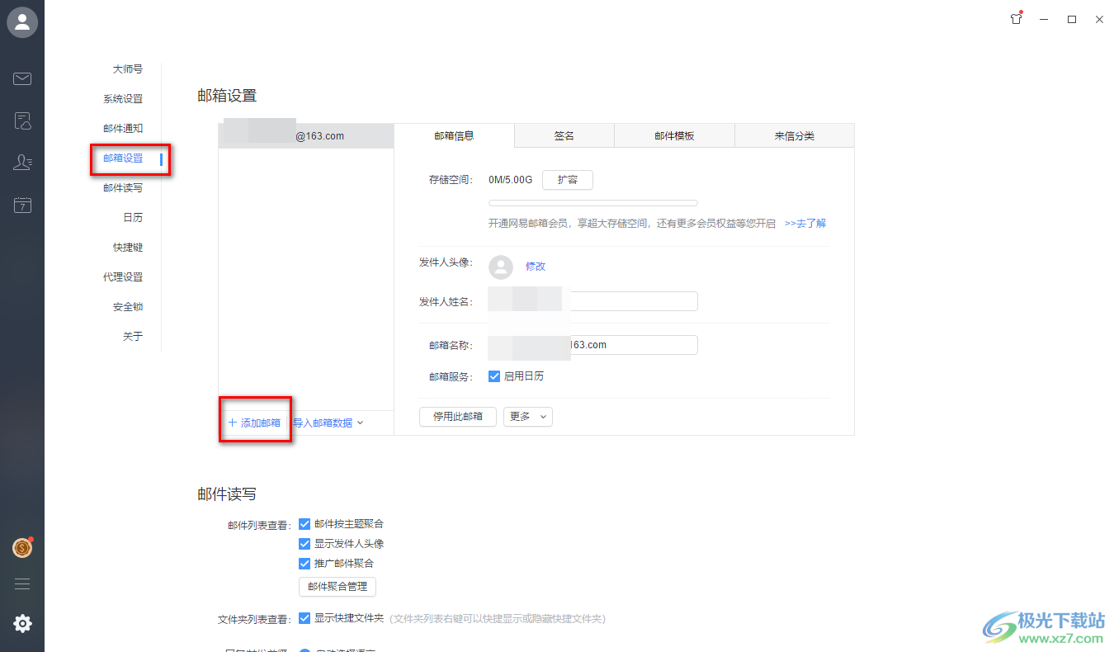
Task: Click 添加邮箱 link
Action: [x=254, y=423]
